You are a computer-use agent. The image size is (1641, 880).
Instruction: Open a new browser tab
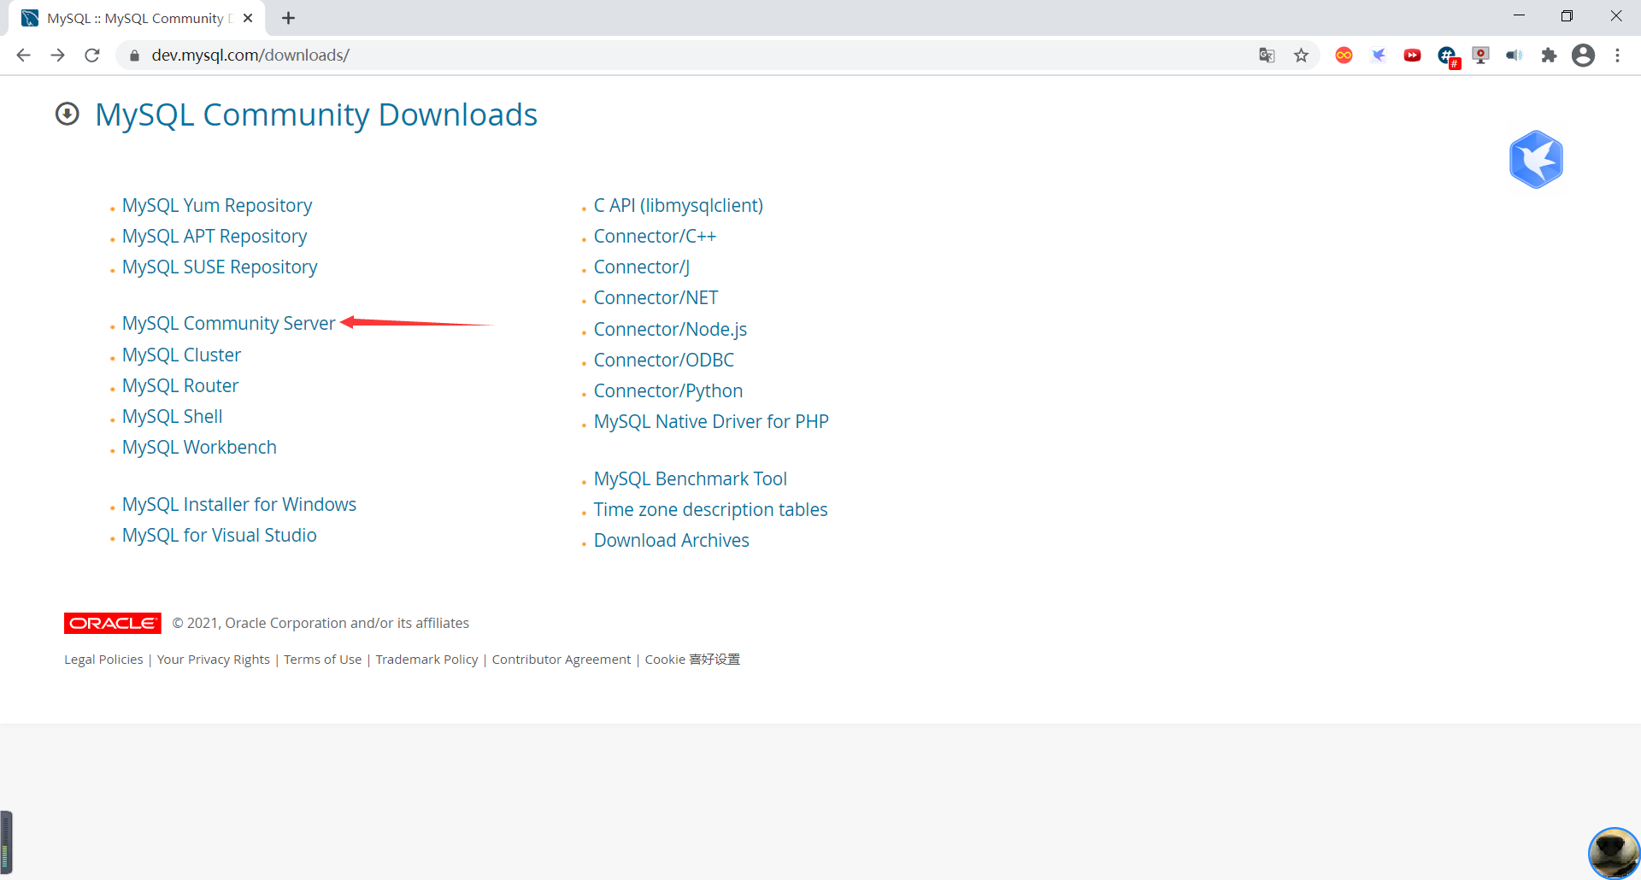(289, 18)
